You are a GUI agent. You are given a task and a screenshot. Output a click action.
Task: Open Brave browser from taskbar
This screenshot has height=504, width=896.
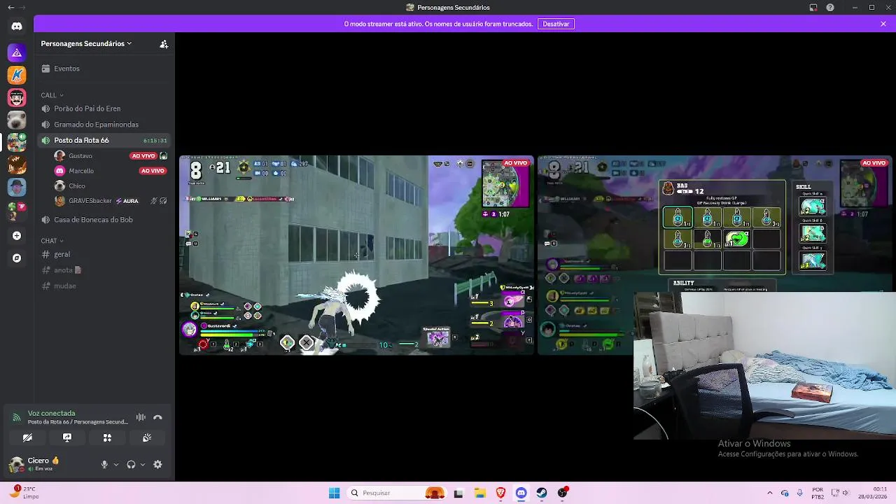[500, 493]
